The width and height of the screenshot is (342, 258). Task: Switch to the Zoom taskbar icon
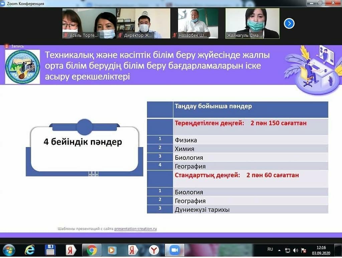pos(174,250)
